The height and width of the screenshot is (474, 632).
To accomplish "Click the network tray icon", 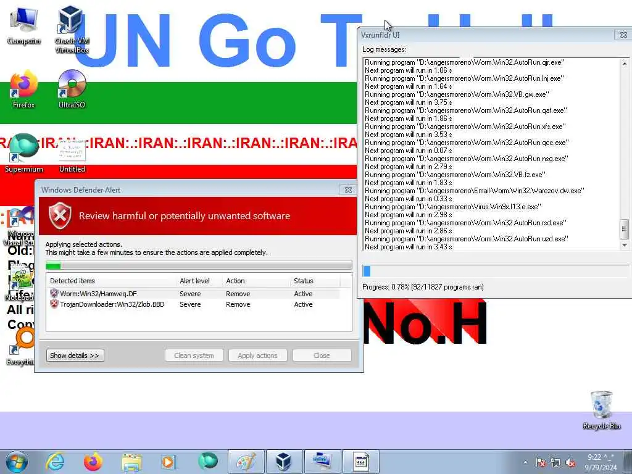I will click(x=555, y=463).
